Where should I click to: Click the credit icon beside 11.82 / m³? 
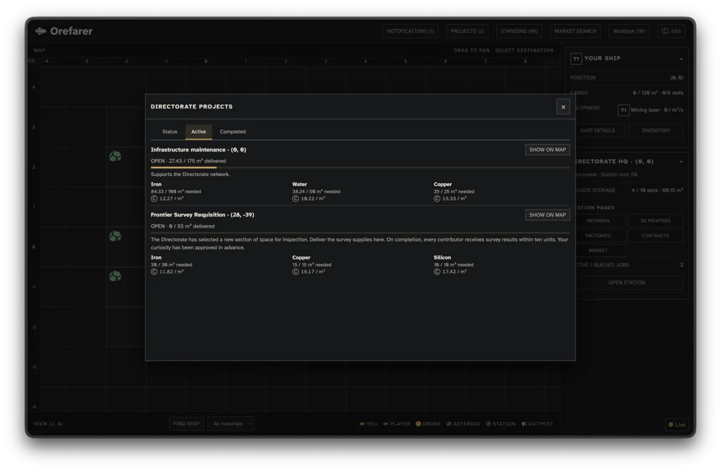click(154, 272)
